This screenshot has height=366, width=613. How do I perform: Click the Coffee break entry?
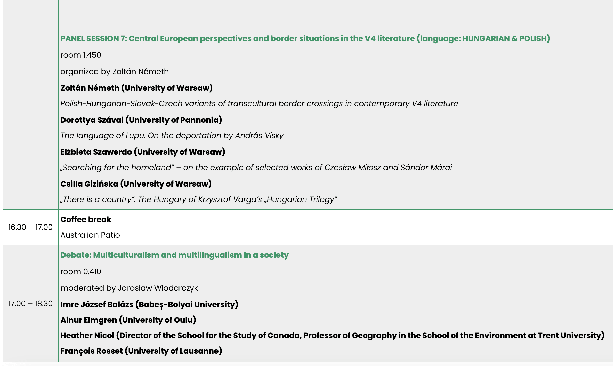[86, 220]
